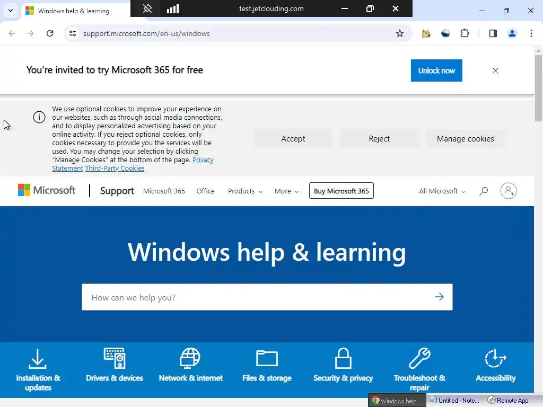543x407 pixels.
Task: Submit search with the arrow icon
Action: coord(439,297)
